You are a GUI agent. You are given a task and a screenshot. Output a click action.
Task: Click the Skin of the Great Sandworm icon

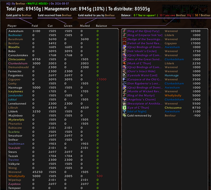(124, 59)
